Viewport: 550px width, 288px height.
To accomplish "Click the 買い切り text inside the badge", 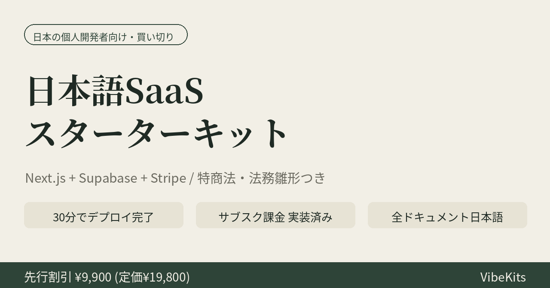I will click(155, 37).
